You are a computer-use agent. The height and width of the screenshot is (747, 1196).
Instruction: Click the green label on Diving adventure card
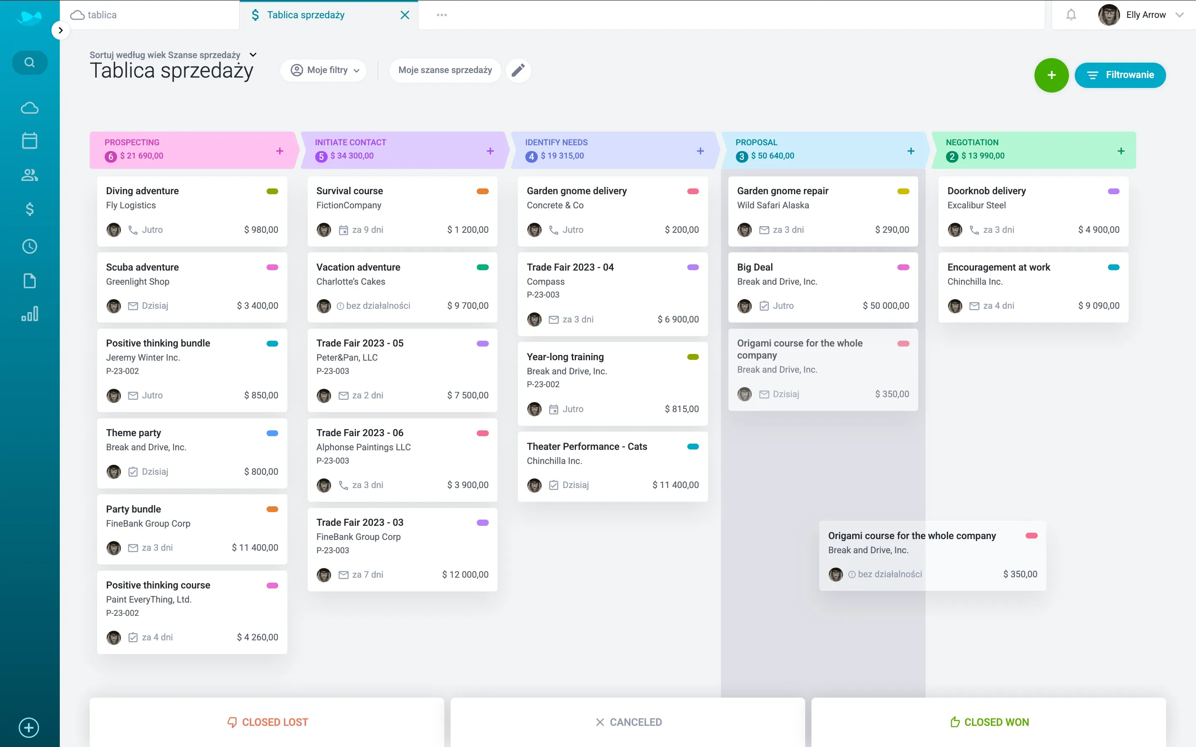(x=272, y=191)
